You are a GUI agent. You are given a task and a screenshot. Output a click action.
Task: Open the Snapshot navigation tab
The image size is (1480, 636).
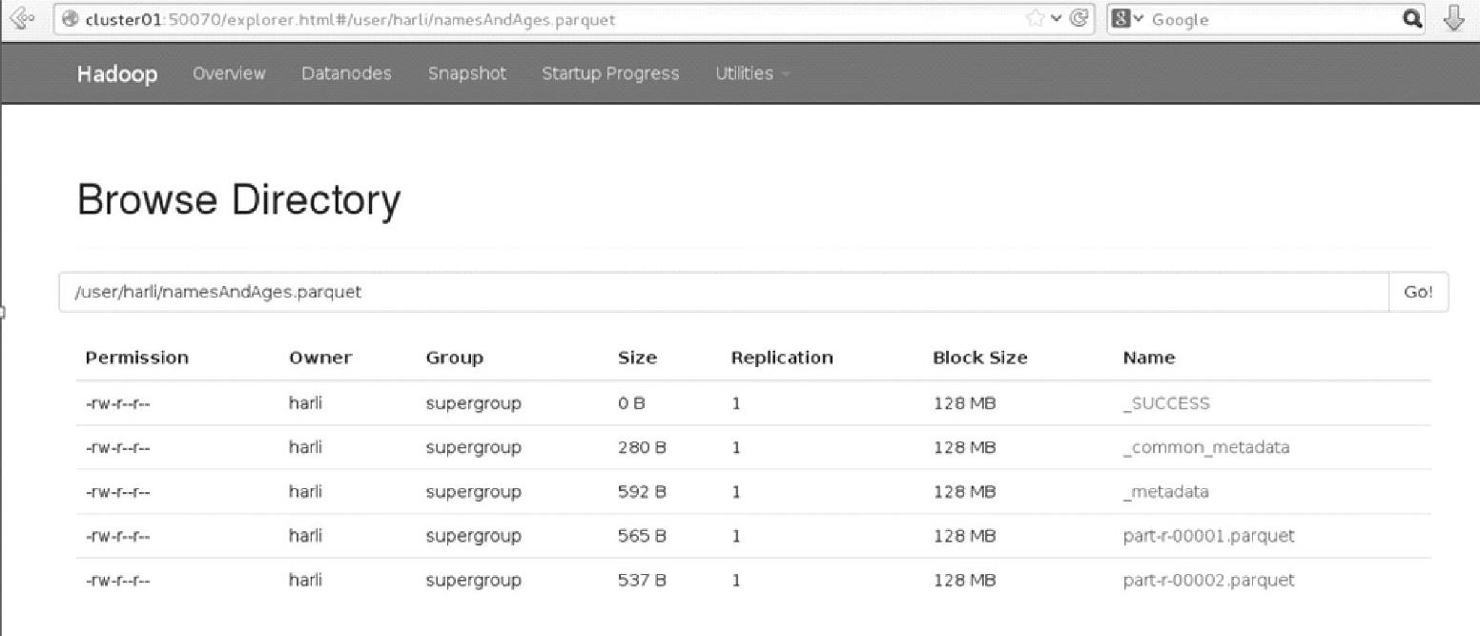467,73
